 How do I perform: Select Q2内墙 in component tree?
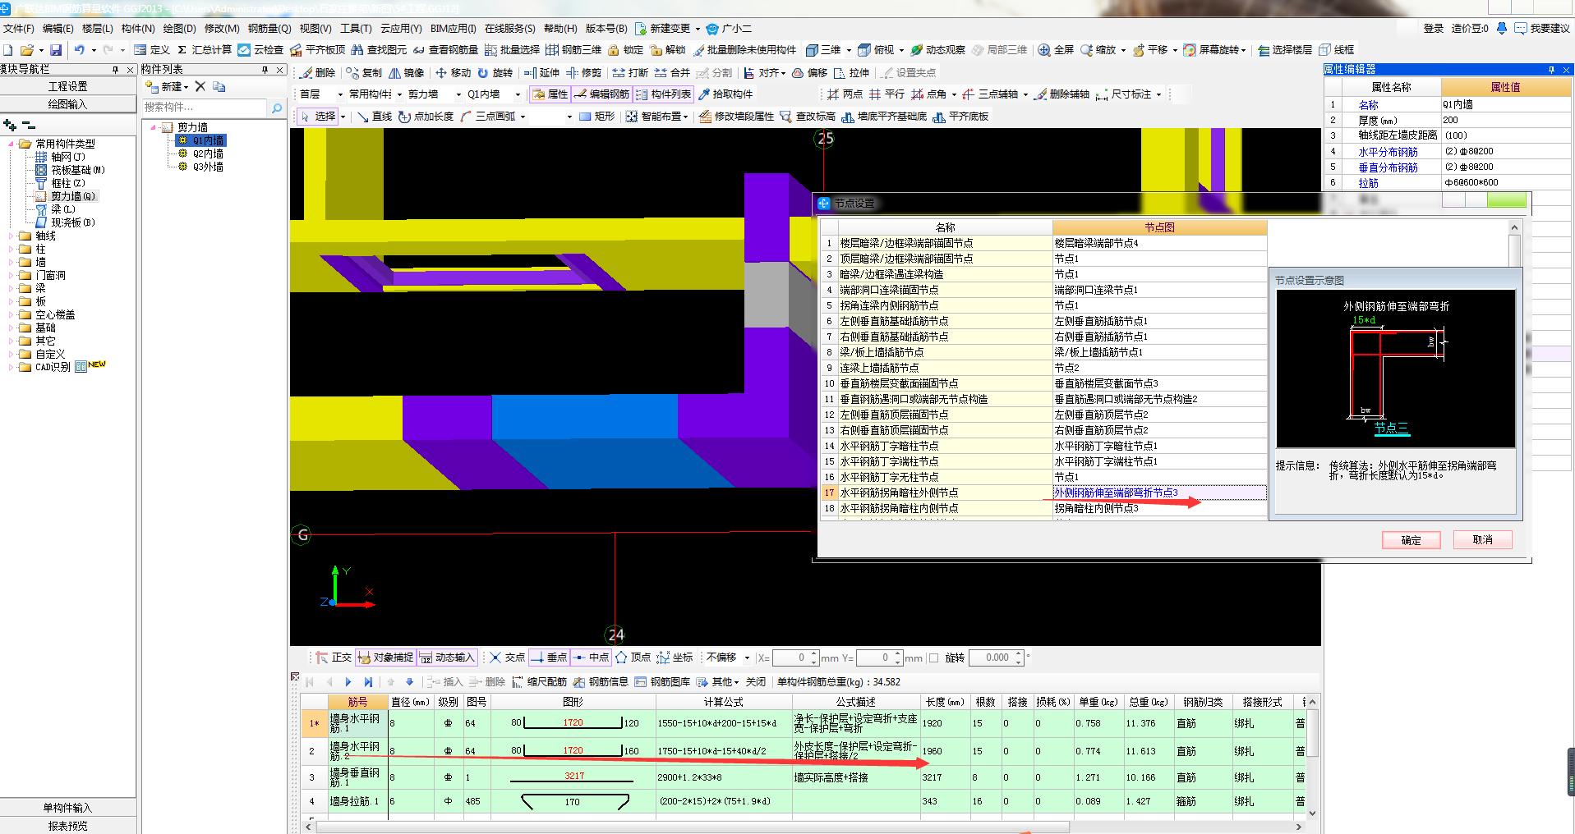click(208, 154)
